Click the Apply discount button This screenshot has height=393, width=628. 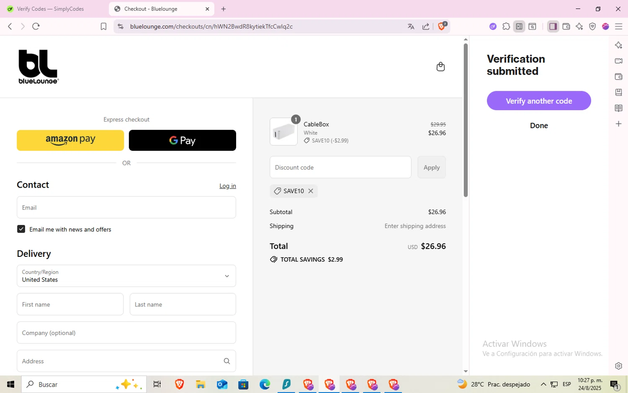coord(432,167)
